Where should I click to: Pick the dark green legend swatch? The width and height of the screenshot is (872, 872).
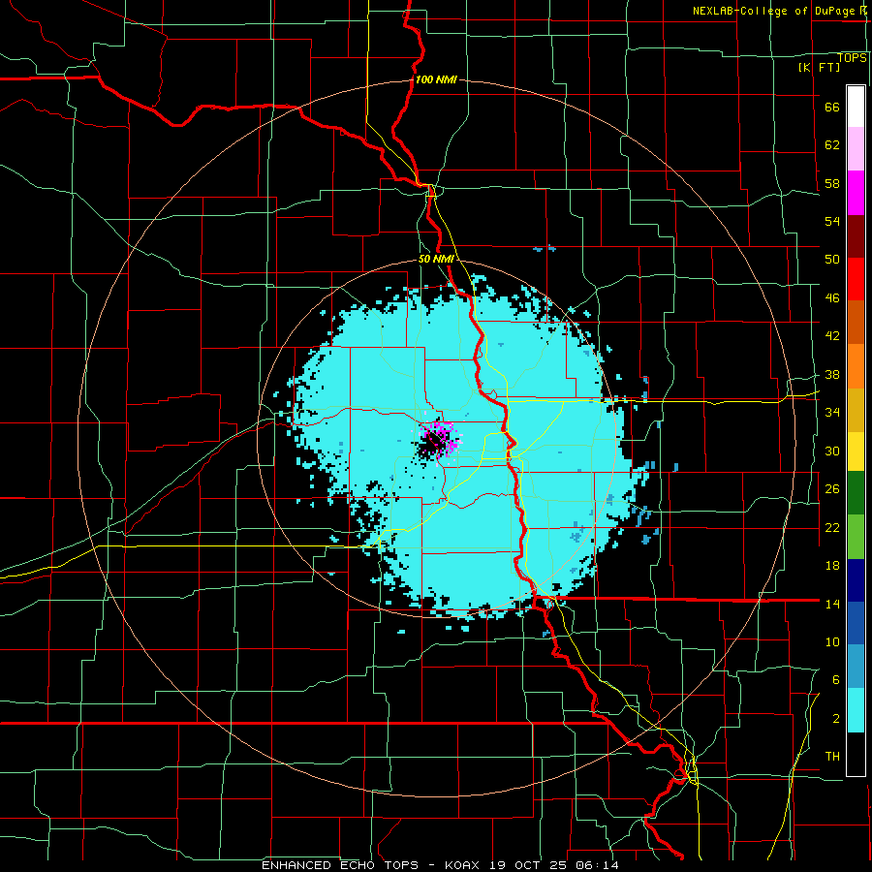click(856, 493)
